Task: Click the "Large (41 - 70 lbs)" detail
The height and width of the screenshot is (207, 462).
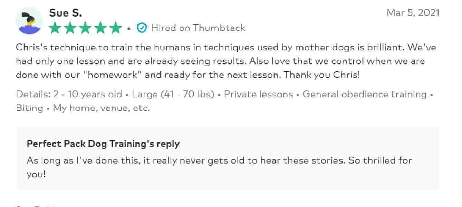Action: pyautogui.click(x=173, y=94)
